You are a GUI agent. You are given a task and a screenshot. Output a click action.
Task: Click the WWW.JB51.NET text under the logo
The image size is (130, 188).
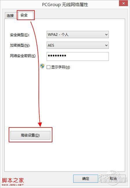pyautogui.click(x=13, y=185)
